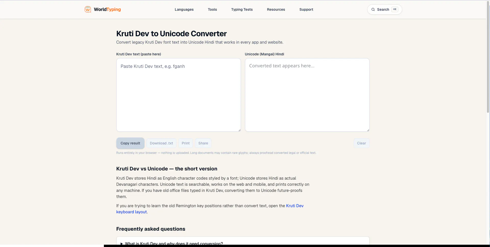Open the Languages menu

pyautogui.click(x=184, y=9)
